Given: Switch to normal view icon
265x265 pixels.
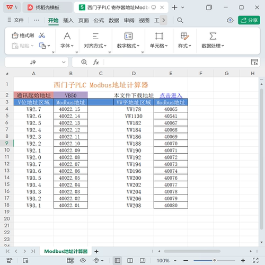Looking at the screenshot, I should point(118,260).
